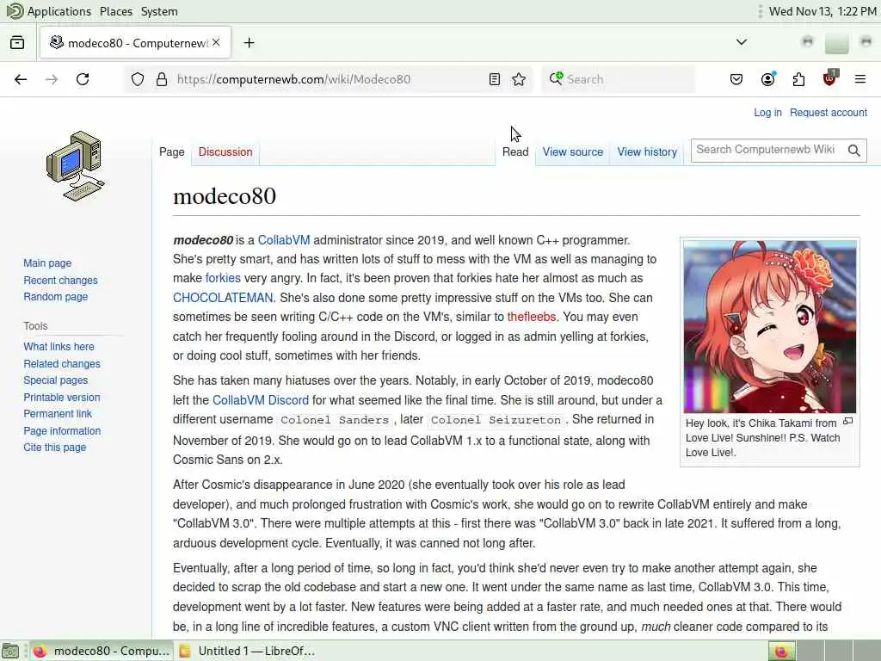
Task: Click the Log in link
Action: (x=767, y=113)
